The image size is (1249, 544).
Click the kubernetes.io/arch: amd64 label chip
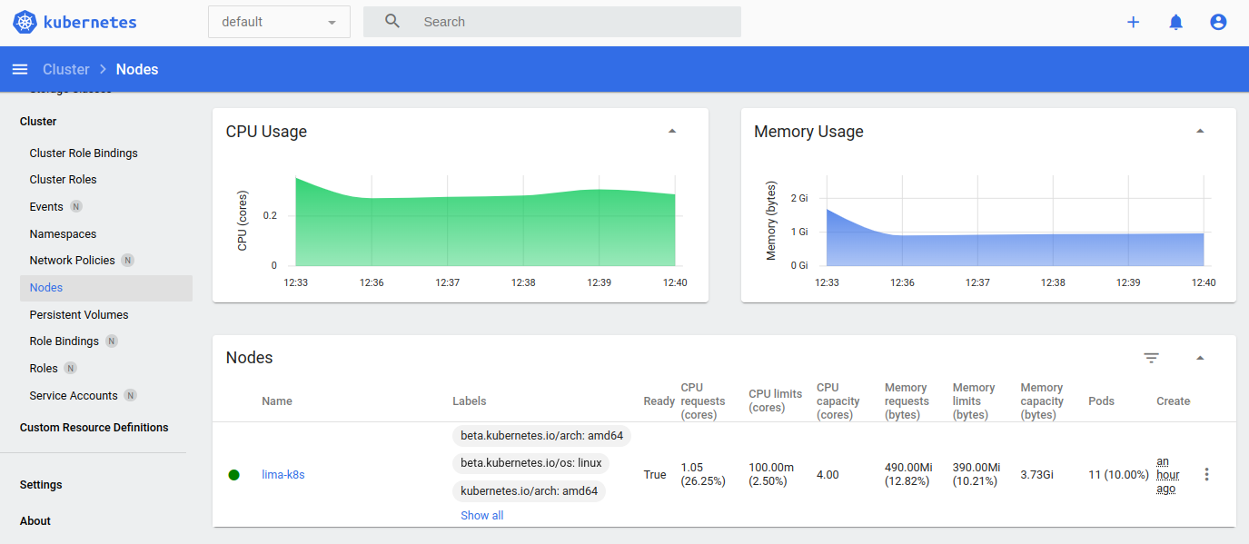(530, 490)
